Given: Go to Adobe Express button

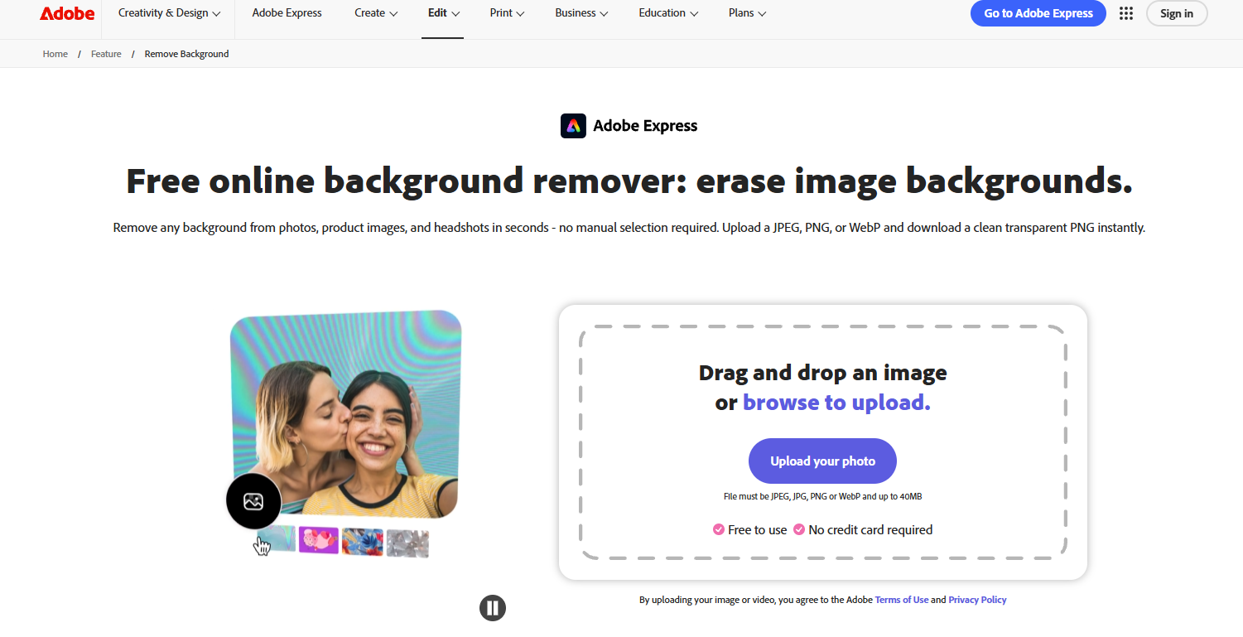Looking at the screenshot, I should pyautogui.click(x=1038, y=13).
